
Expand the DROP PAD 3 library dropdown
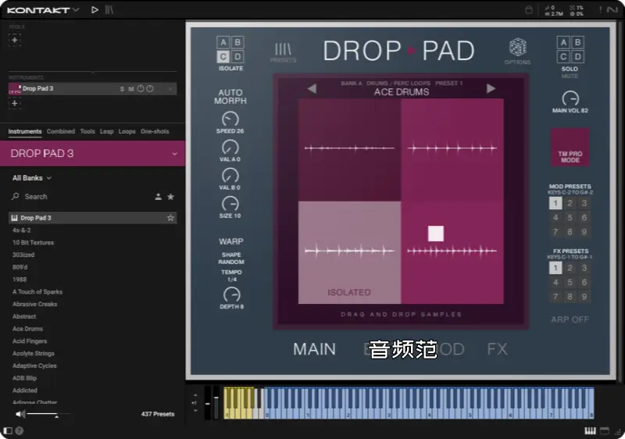click(174, 154)
